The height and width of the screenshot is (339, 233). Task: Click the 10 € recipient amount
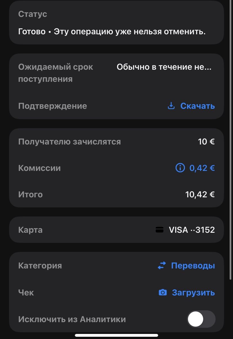point(206,141)
